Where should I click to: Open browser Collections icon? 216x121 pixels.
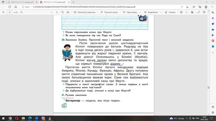tap(200, 7)
